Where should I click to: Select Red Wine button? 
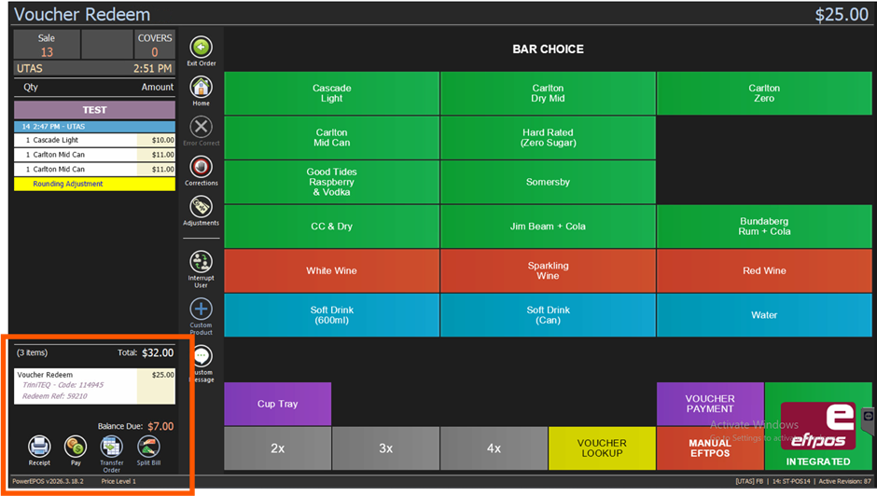(764, 270)
